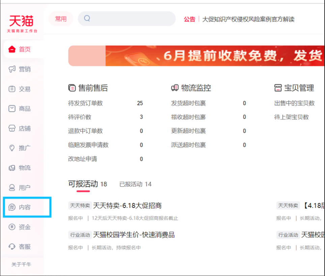
Task: Click the 物流 truck icon in sidebar
Action: click(12, 168)
